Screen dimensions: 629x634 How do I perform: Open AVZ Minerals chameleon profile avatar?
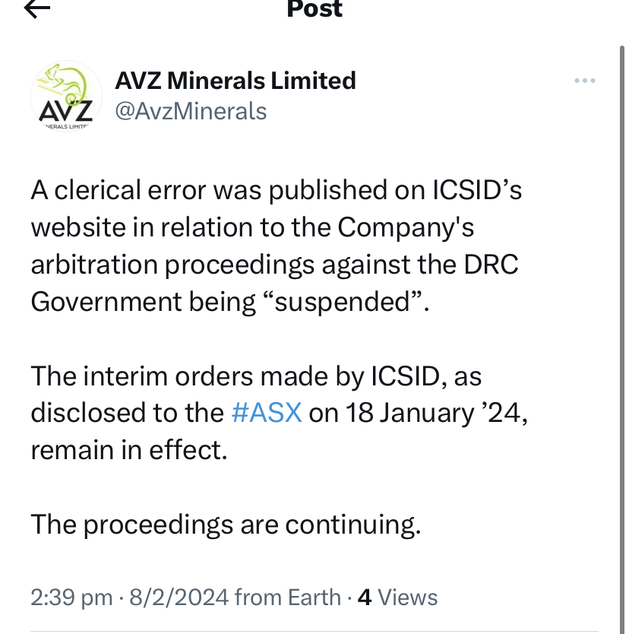pyautogui.click(x=66, y=97)
